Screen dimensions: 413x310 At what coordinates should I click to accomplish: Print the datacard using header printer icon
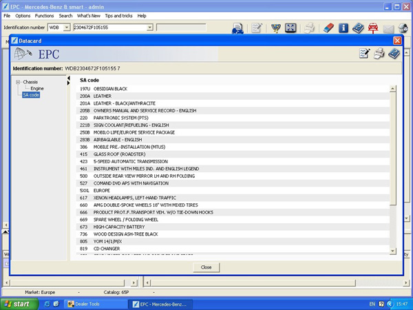[379, 54]
